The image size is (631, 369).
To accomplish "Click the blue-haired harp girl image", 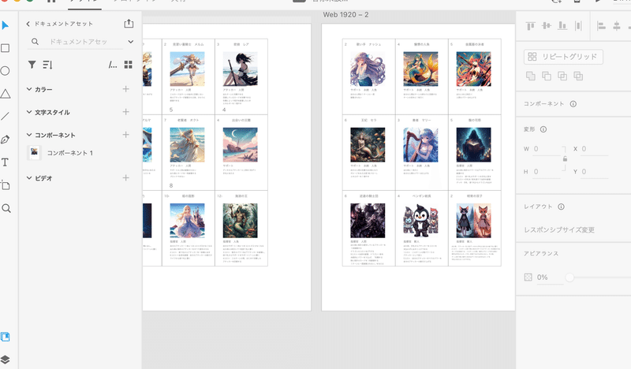I will point(420,145).
